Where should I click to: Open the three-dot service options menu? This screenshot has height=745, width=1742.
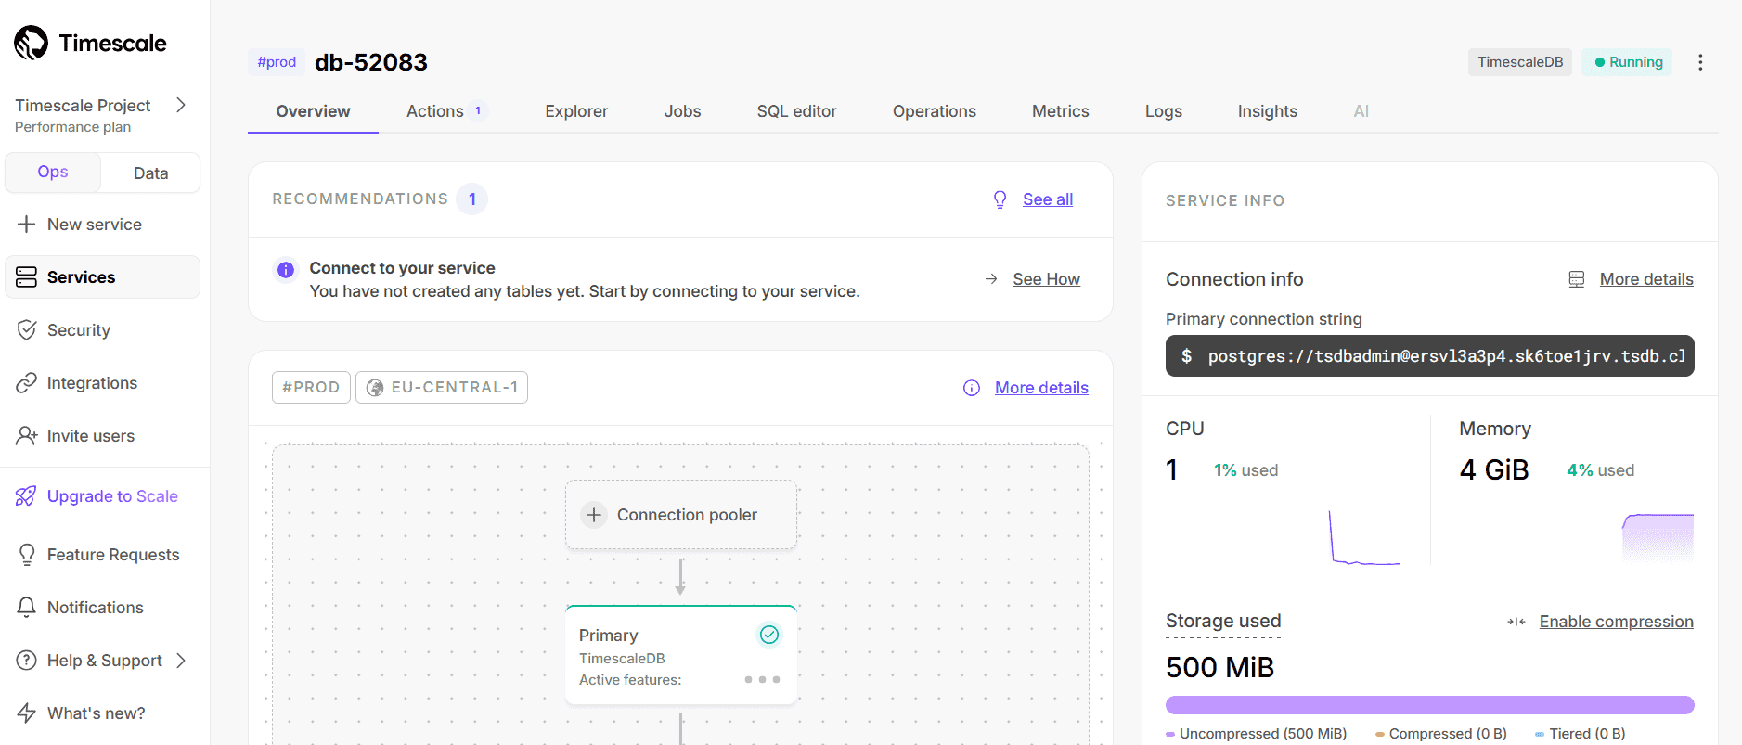point(1700,62)
